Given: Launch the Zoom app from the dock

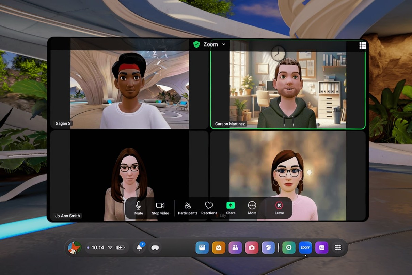Looking at the screenshot, I should pos(305,247).
